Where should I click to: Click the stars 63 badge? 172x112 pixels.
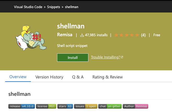(x=65, y=106)
